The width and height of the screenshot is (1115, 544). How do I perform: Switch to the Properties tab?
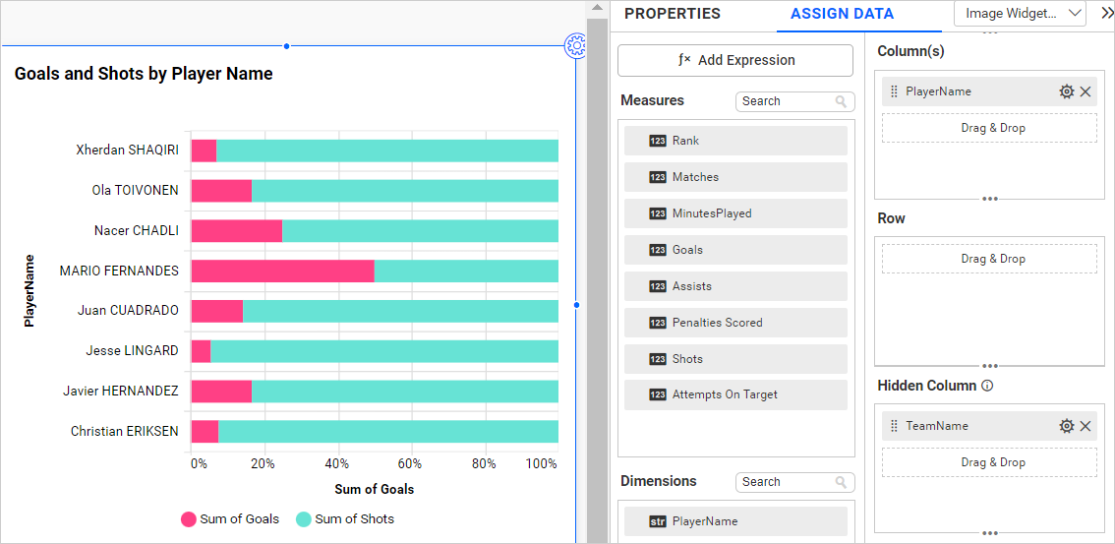click(673, 14)
